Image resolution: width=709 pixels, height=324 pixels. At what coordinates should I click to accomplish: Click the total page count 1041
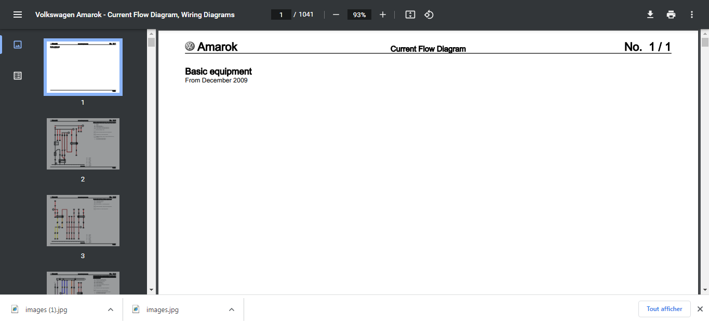tap(306, 15)
